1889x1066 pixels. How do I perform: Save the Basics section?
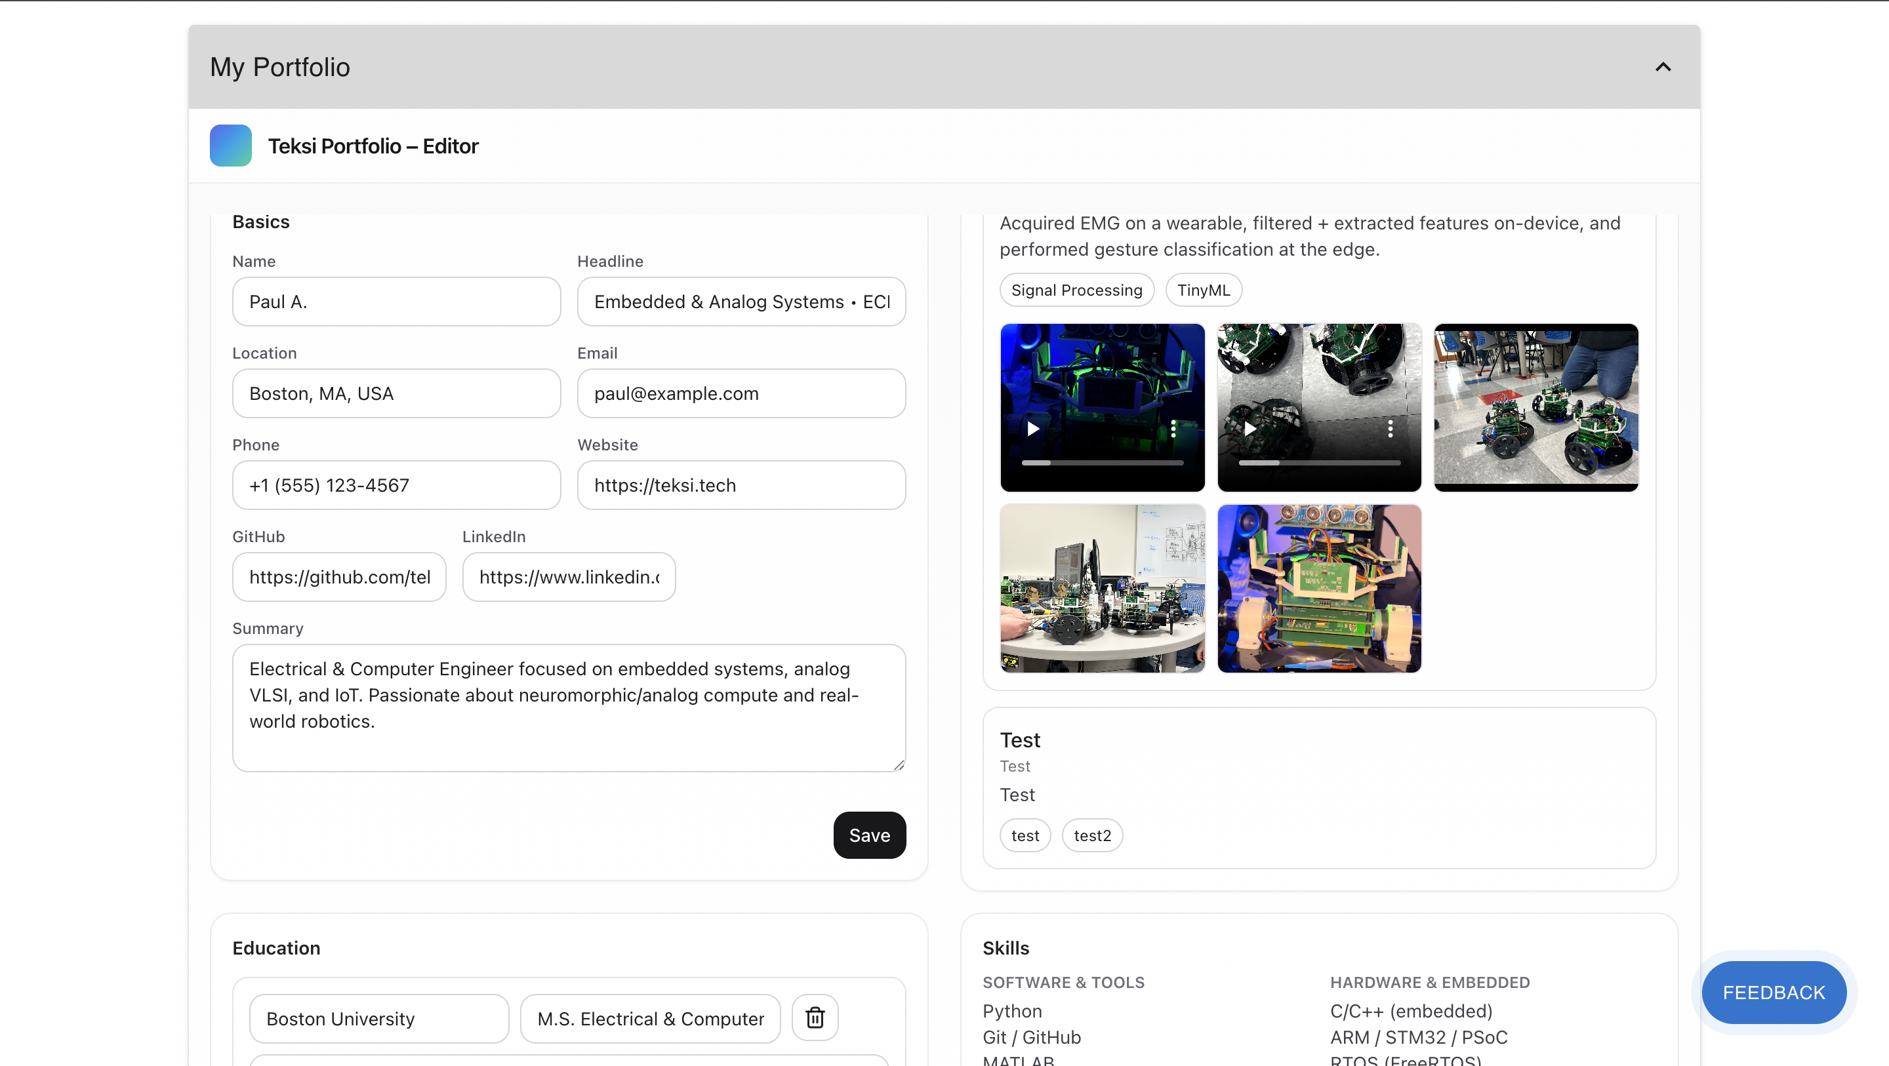(x=869, y=835)
